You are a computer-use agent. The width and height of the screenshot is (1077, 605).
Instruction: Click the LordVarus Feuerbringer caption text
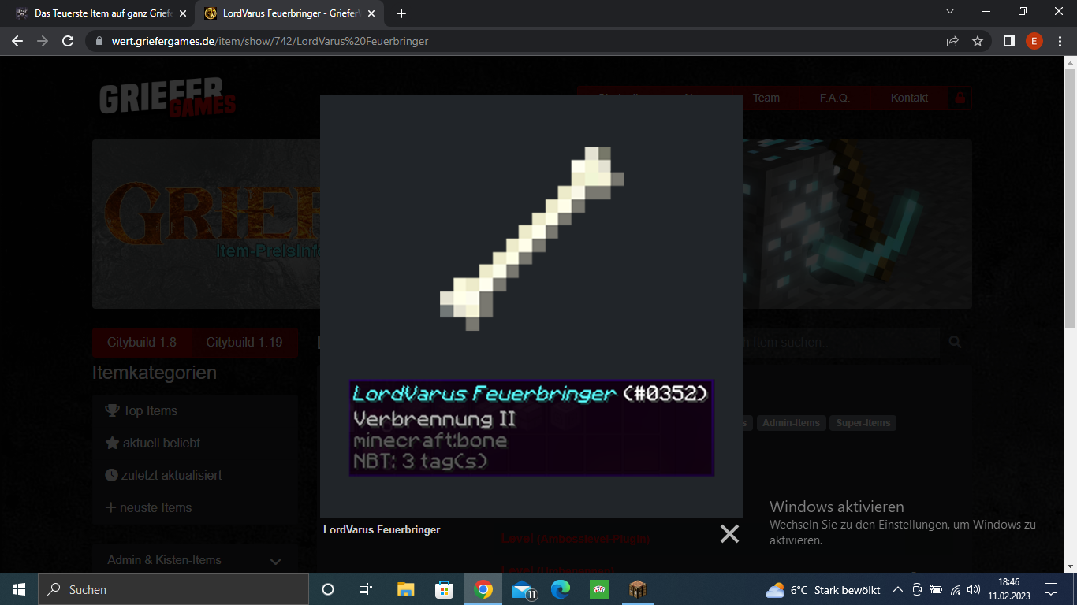[x=382, y=529]
